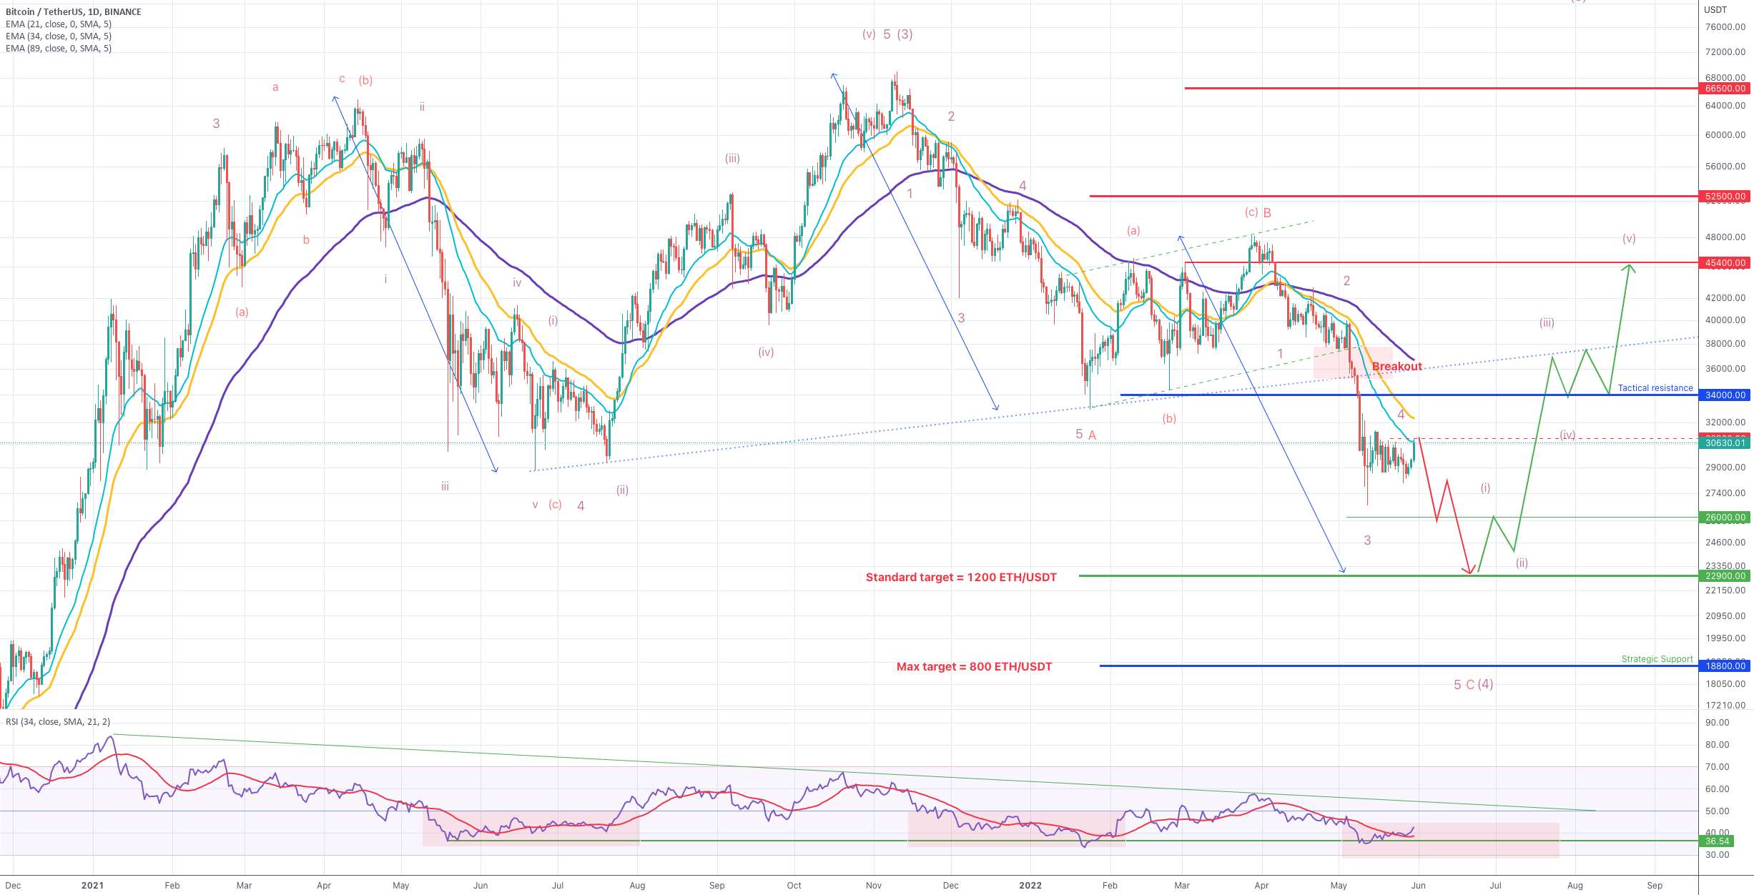Click the red 66500.00 price label
This screenshot has width=1754, height=895.
coord(1725,89)
